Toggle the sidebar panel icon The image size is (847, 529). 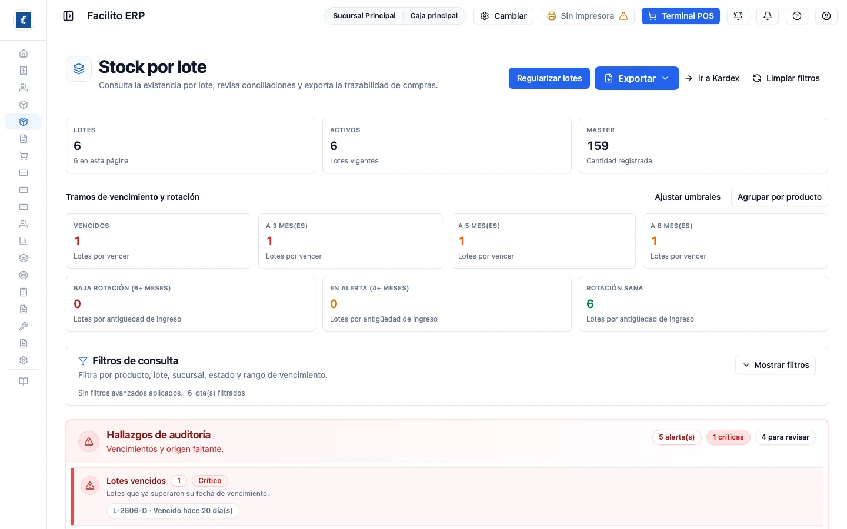pos(68,16)
